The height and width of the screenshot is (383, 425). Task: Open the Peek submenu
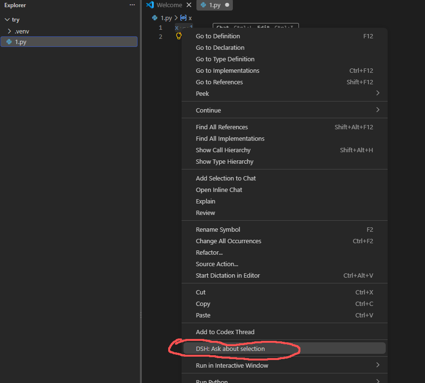tap(284, 93)
